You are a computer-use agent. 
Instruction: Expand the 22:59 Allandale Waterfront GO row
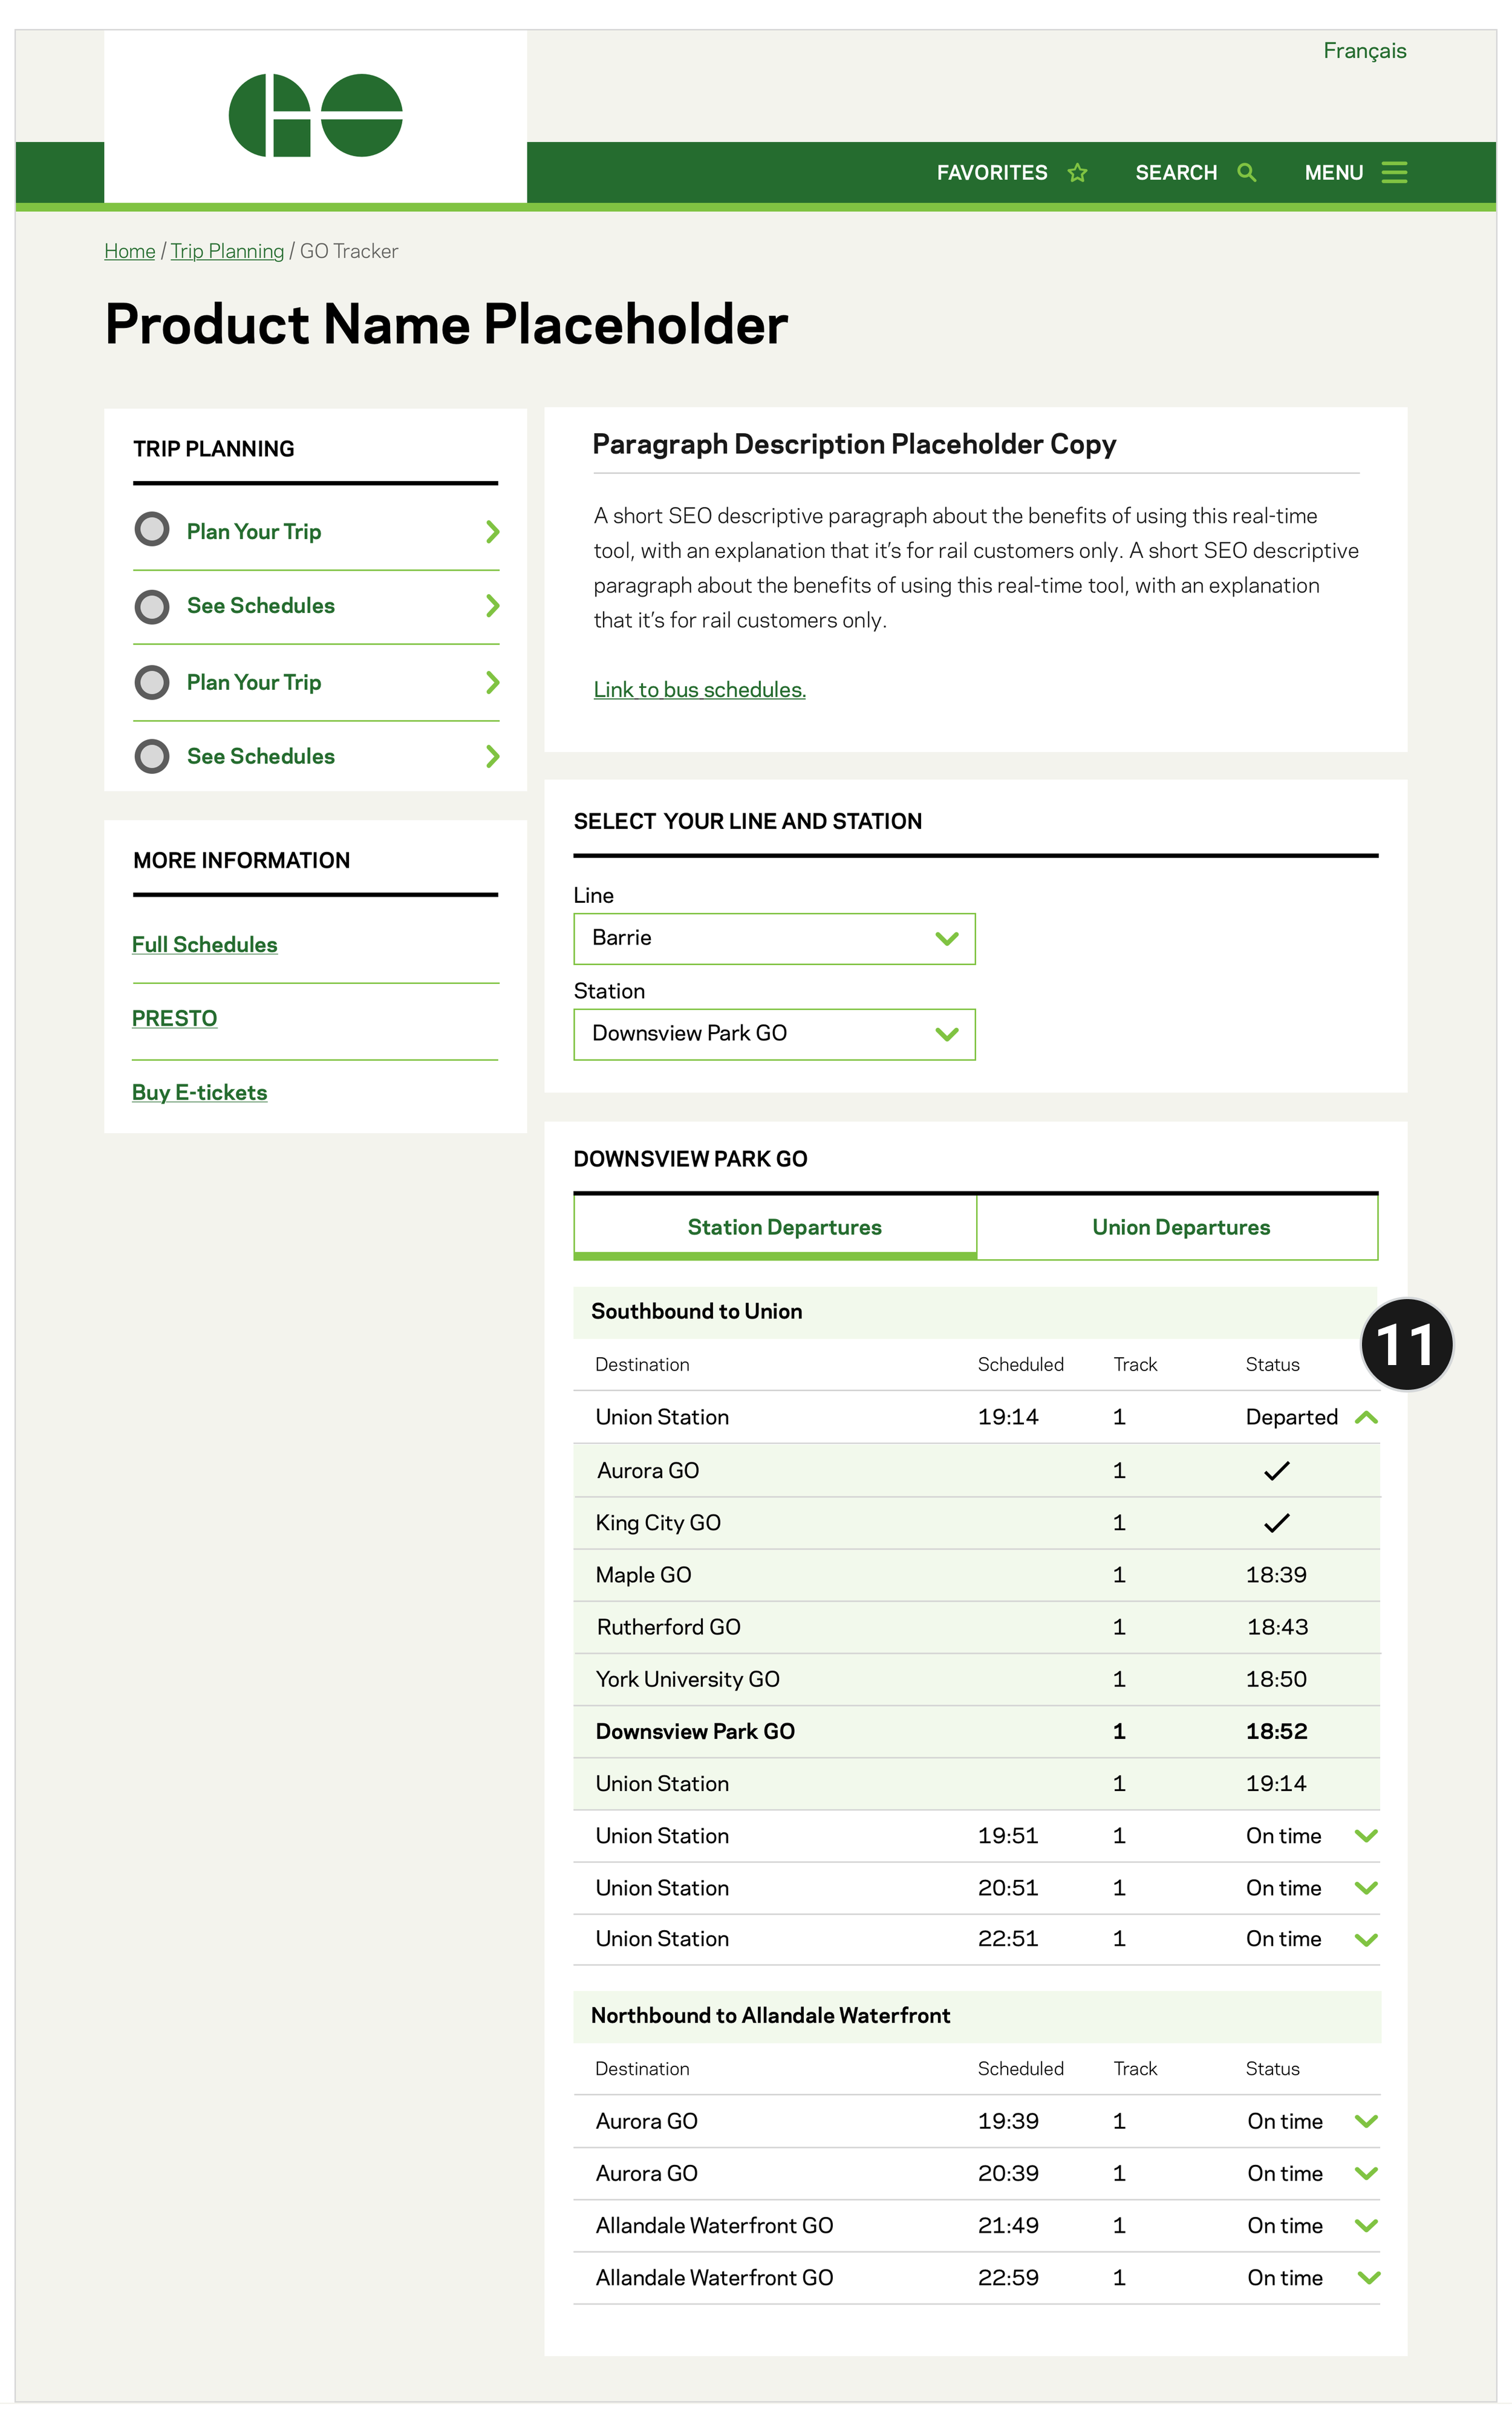[x=1368, y=2278]
